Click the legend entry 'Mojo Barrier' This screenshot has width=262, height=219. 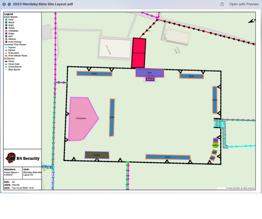pyautogui.click(x=13, y=70)
